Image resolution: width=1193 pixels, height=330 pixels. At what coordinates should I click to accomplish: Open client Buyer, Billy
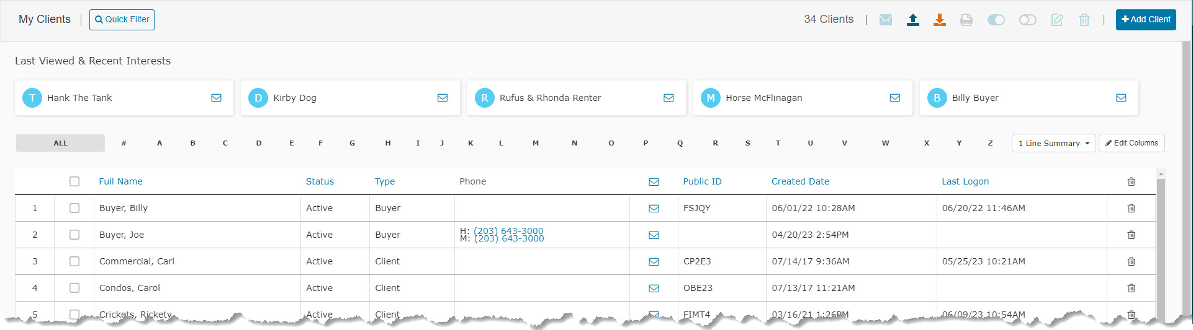click(x=124, y=208)
